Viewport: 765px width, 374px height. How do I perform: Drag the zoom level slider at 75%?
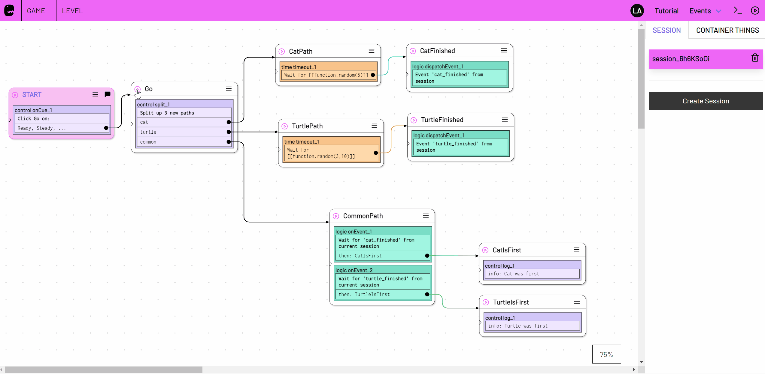(606, 354)
